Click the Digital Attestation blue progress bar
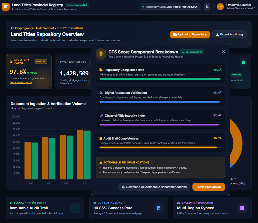 click(160, 102)
